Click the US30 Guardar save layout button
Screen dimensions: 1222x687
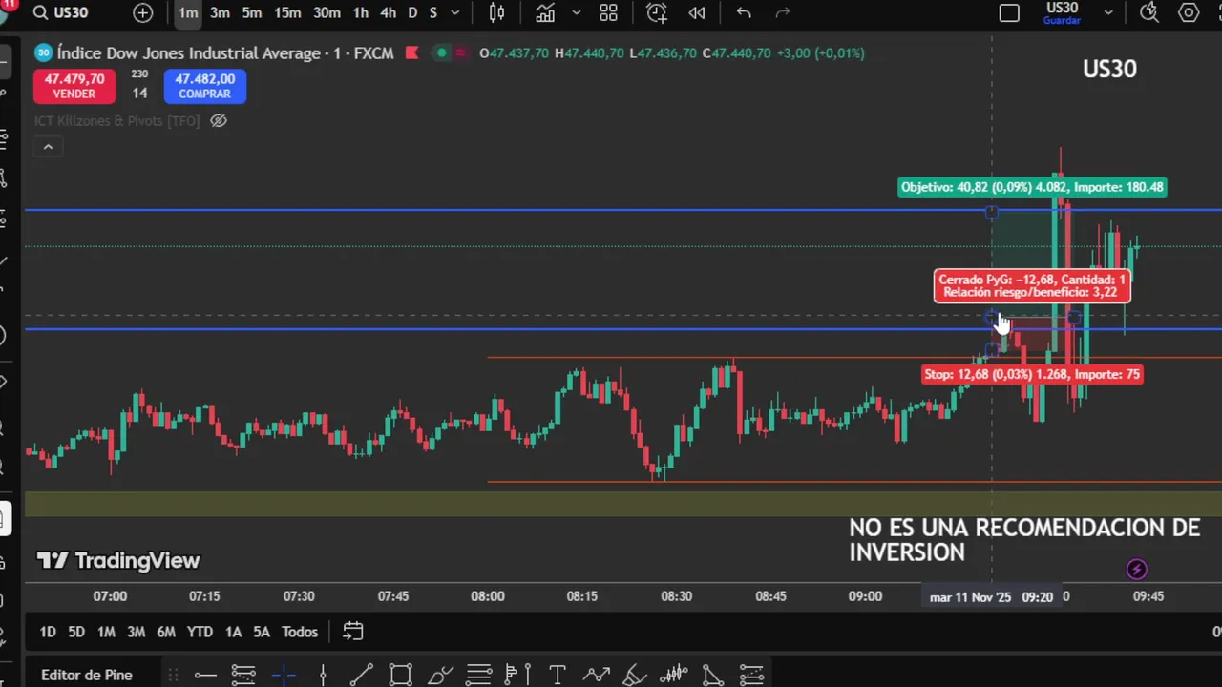pyautogui.click(x=1062, y=13)
